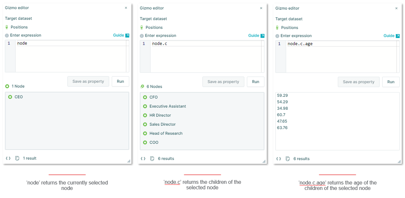Open the Guide link in middle editor
This screenshot has width=405, height=198.
click(254, 35)
